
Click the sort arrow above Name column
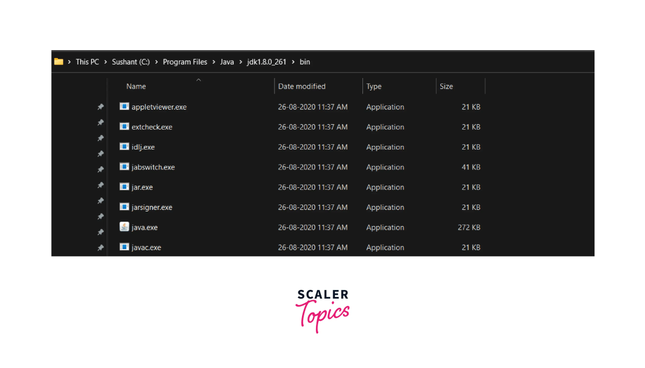(199, 80)
